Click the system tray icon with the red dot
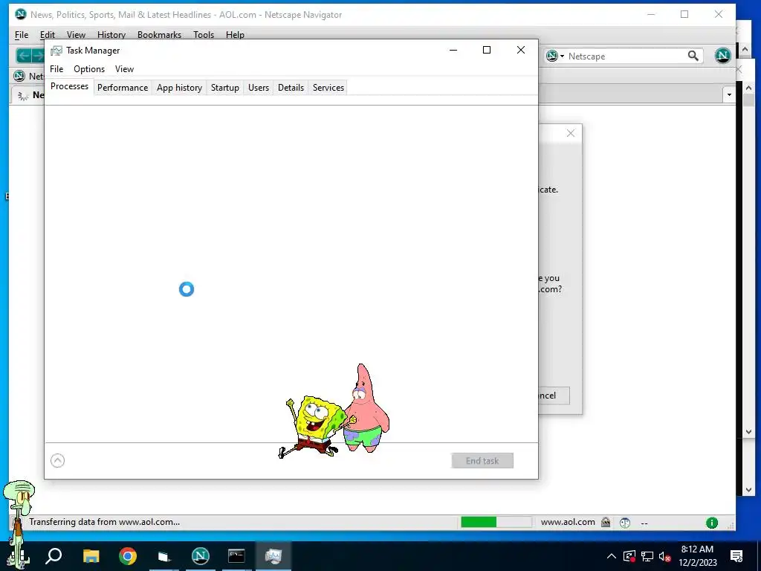Screen dimensions: 761x571 click(x=629, y=556)
